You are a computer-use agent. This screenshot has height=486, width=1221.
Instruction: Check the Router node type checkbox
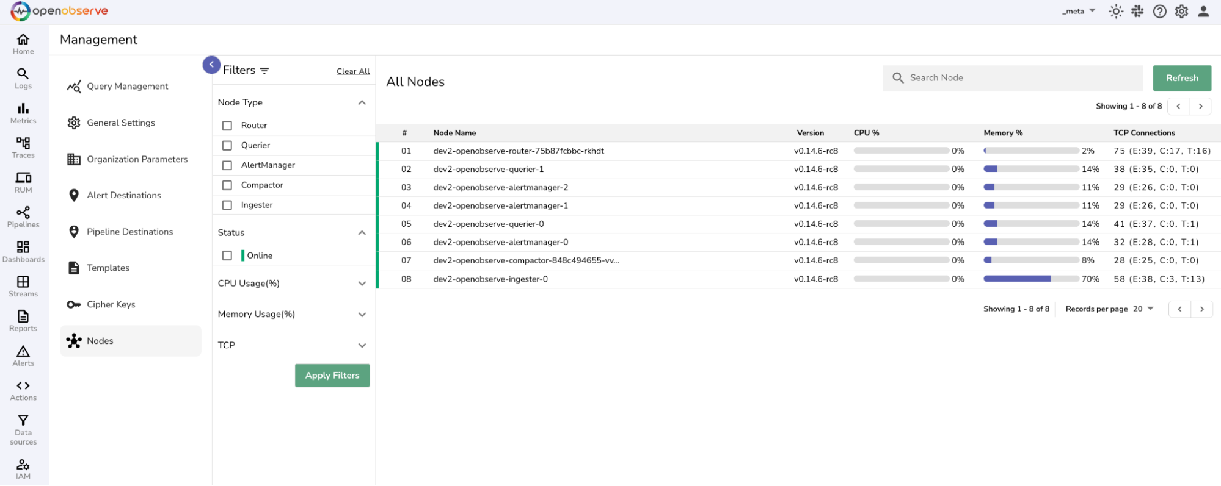click(x=227, y=126)
